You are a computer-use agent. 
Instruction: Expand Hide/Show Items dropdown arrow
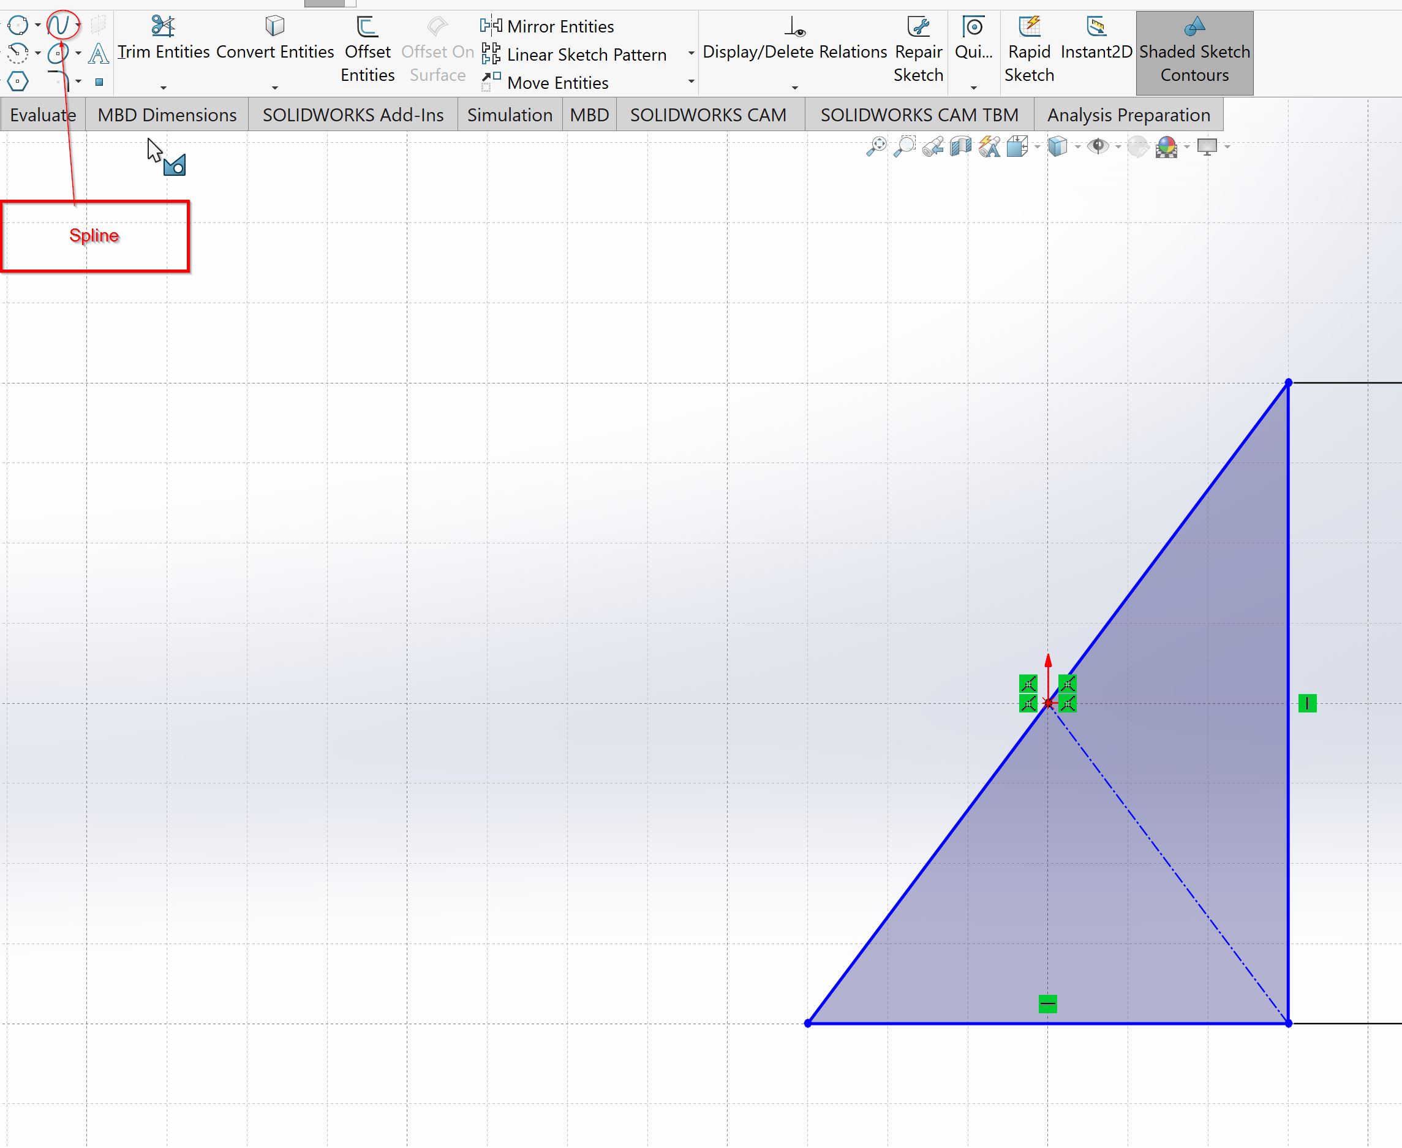(1118, 146)
